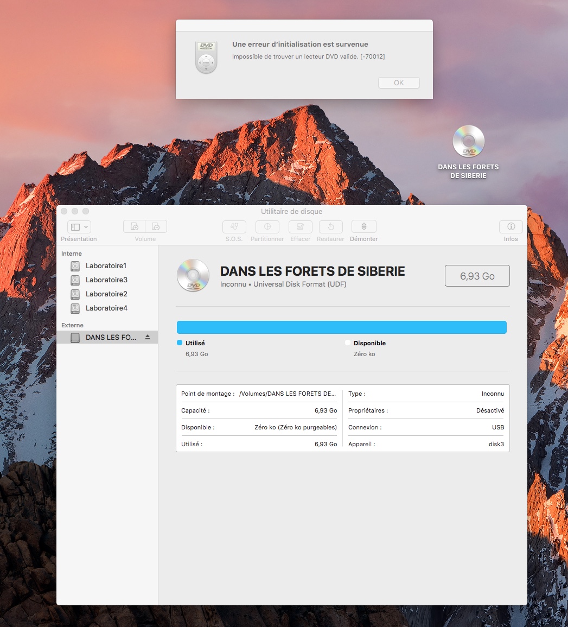Click the remove Volume icon

[156, 226]
